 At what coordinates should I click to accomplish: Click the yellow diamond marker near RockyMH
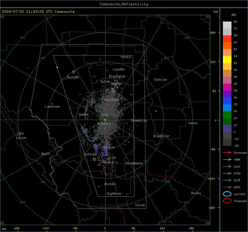74,72
